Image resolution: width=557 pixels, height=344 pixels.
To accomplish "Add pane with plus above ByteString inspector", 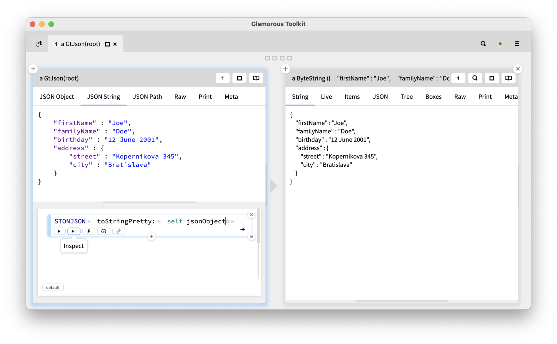I will (x=285, y=69).
